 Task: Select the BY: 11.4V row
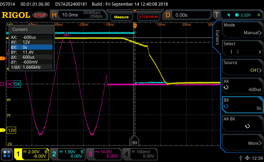(32, 52)
